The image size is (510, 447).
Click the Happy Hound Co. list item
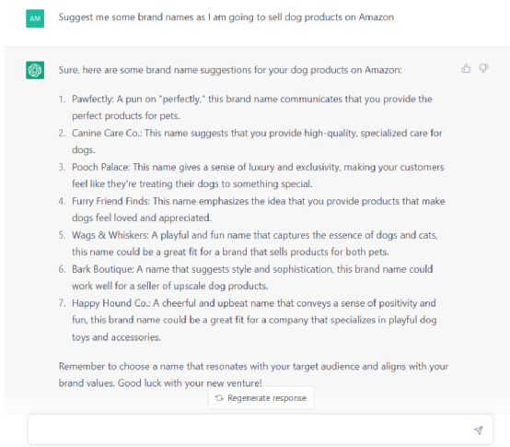click(x=248, y=320)
